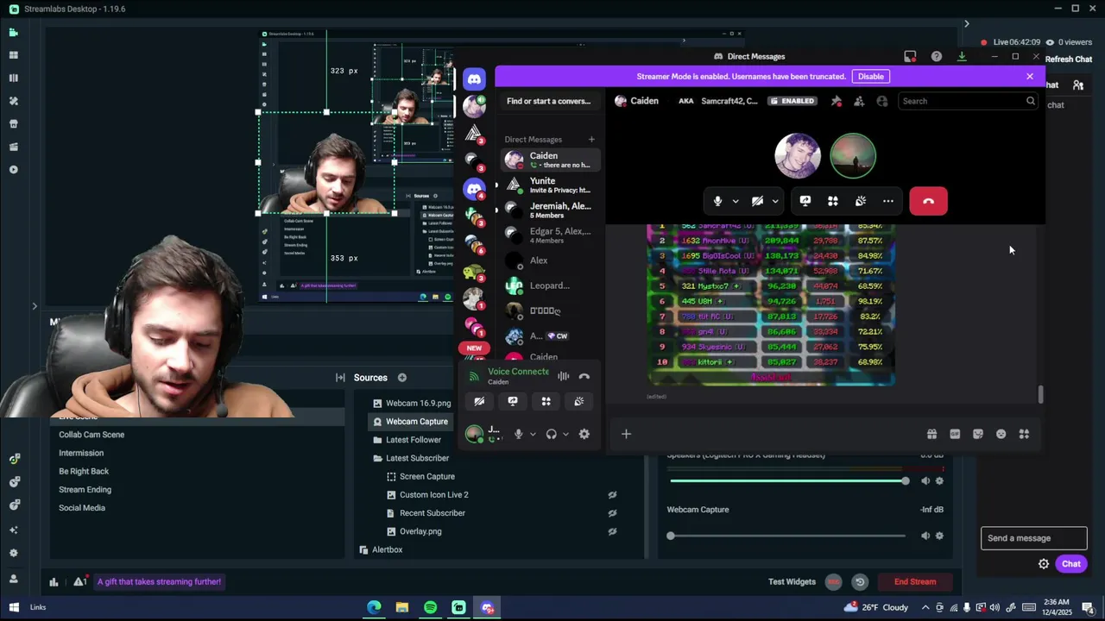Image resolution: width=1105 pixels, height=621 pixels.
Task: Toggle camera in Discord call controls
Action: 757,201
